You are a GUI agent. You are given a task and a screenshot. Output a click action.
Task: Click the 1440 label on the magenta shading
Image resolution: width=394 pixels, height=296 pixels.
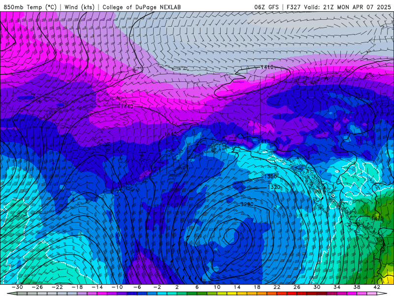click(127, 107)
